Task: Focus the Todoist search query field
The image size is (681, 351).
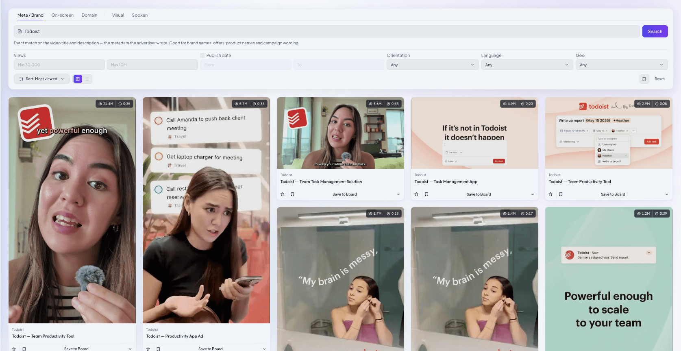Action: [327, 31]
